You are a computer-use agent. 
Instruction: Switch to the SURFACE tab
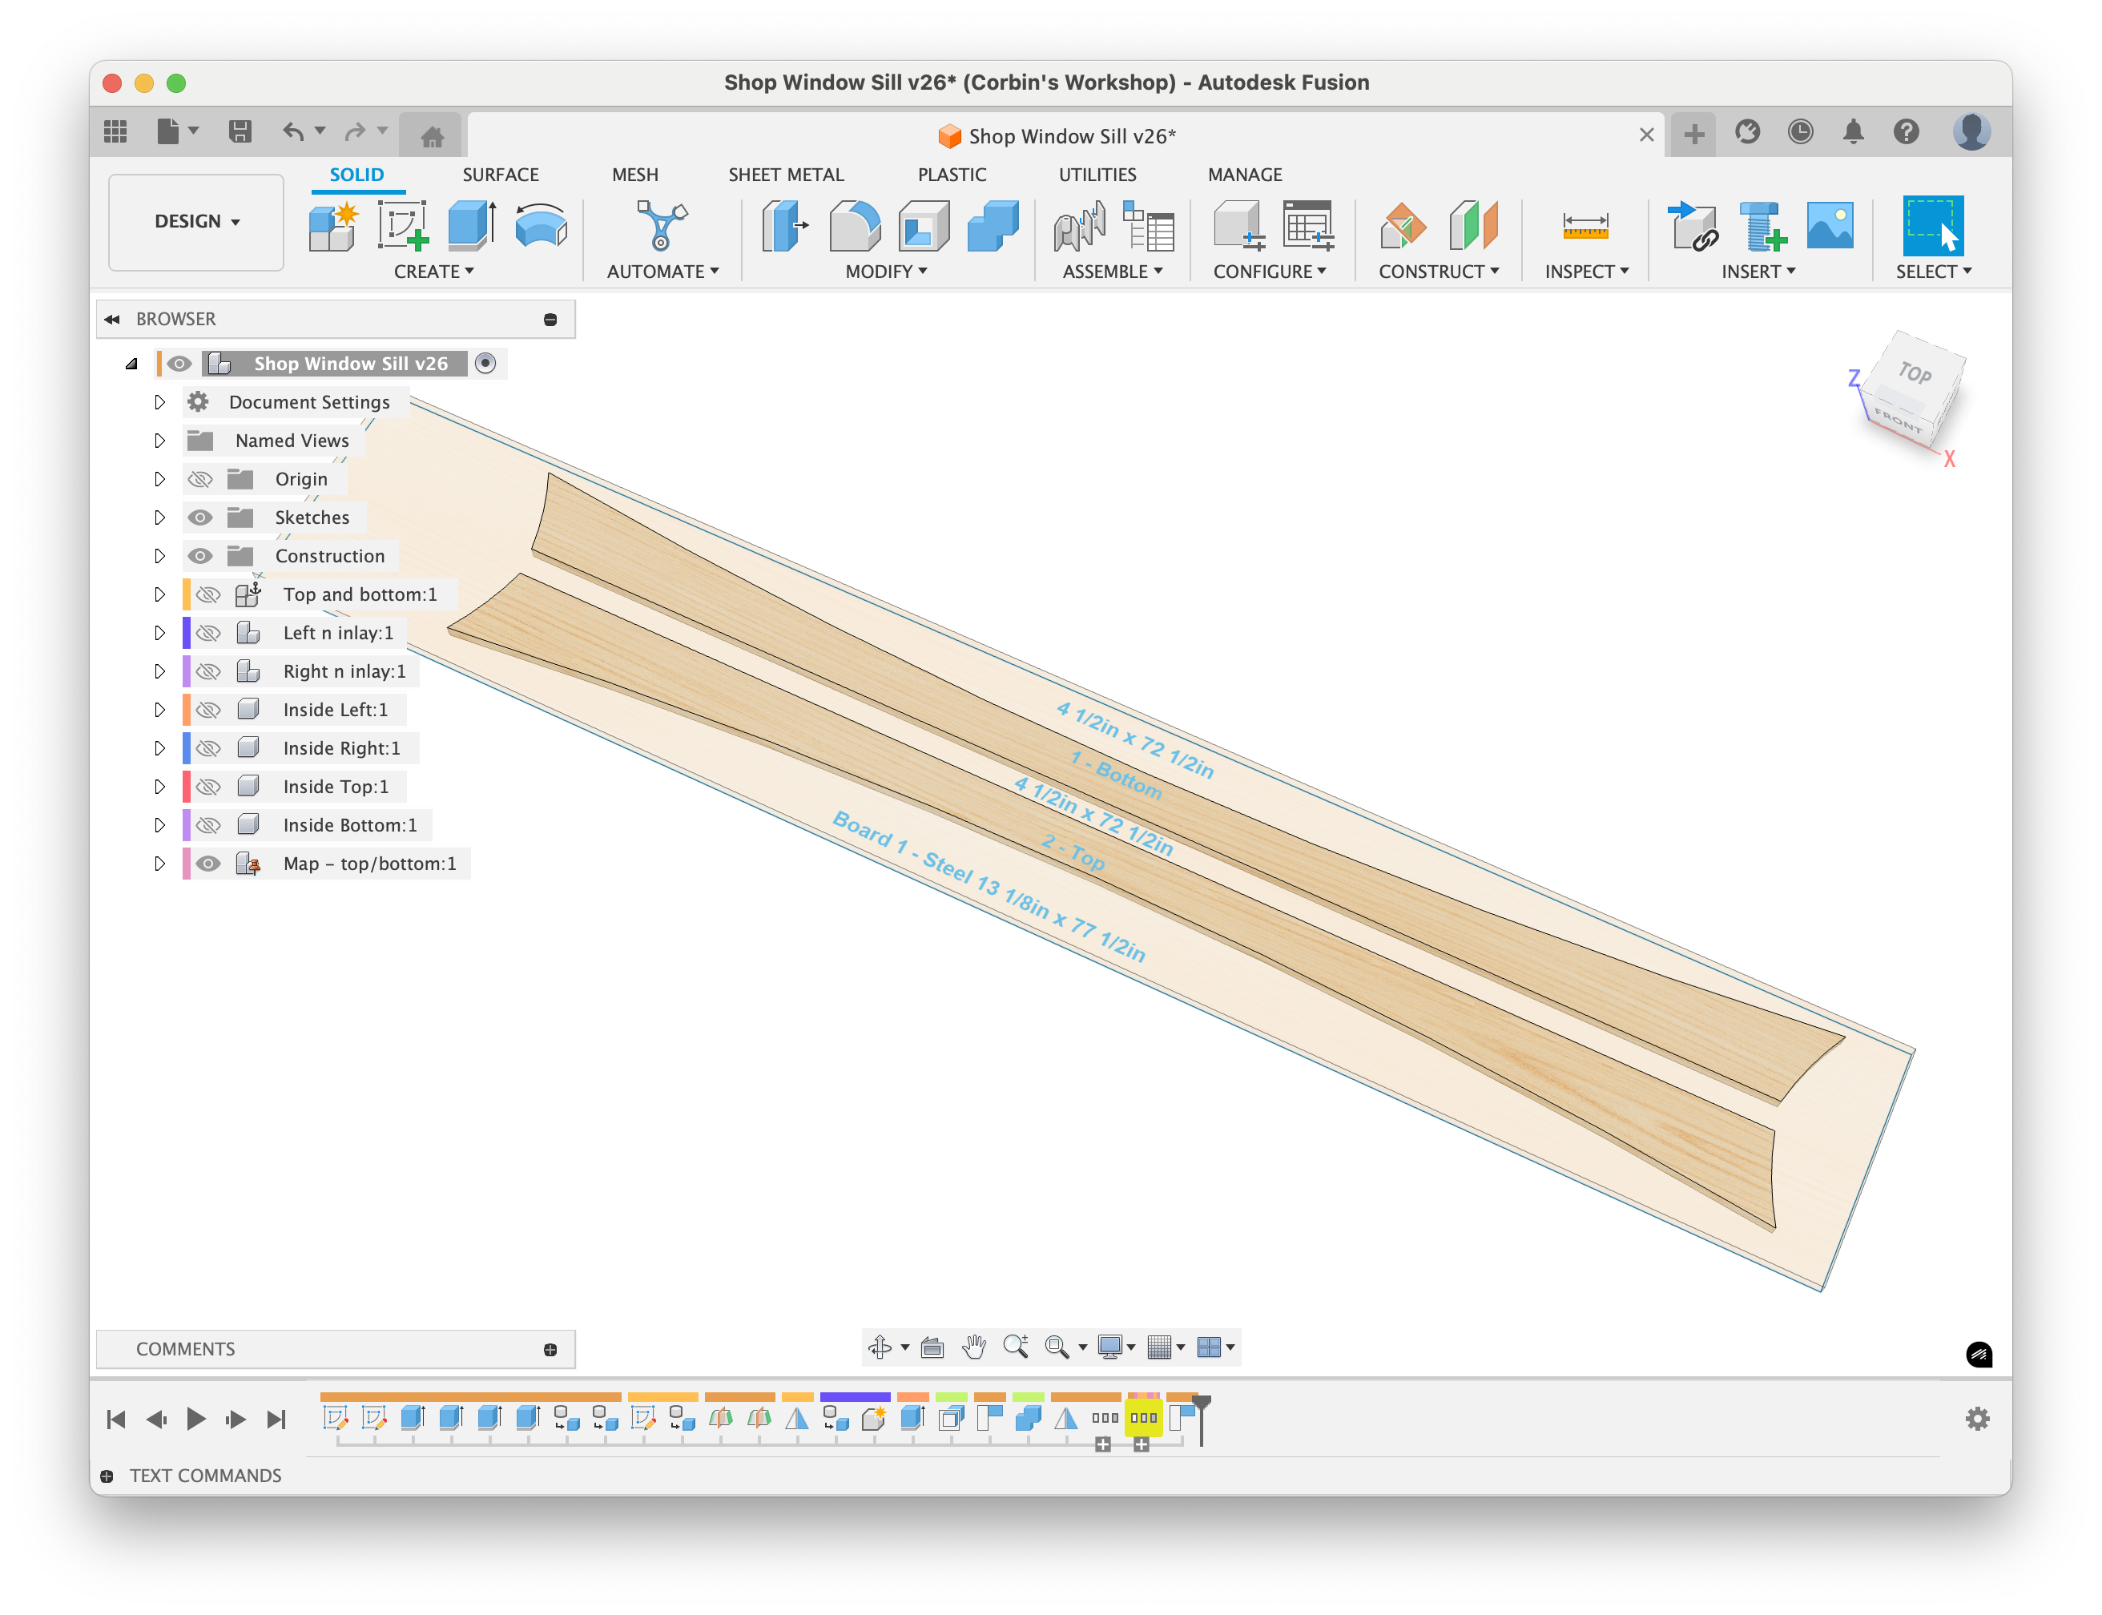(500, 174)
